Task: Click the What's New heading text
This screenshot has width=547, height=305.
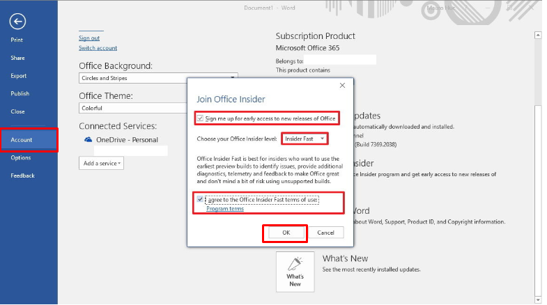Action: 345,258
